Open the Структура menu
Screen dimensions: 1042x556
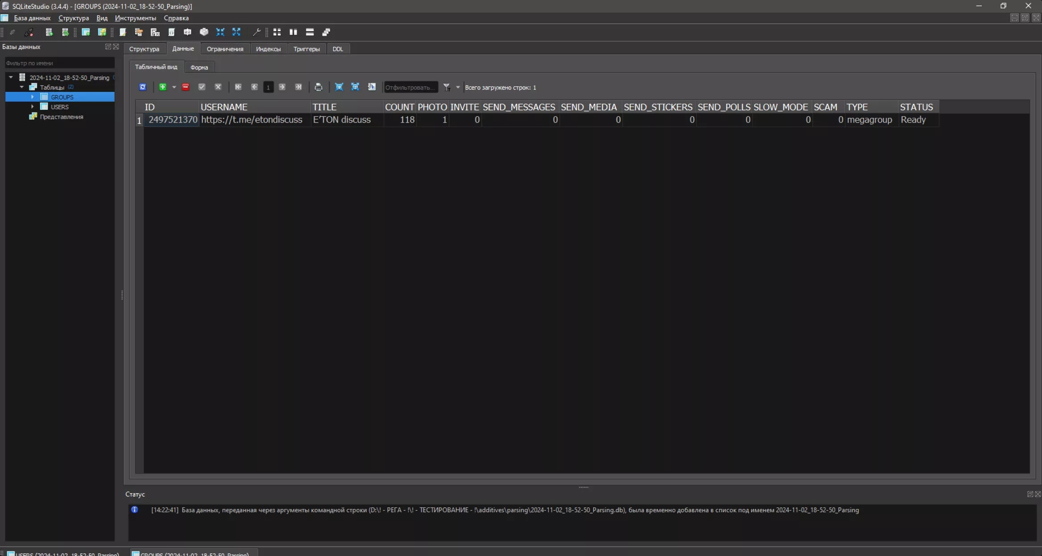[73, 17]
